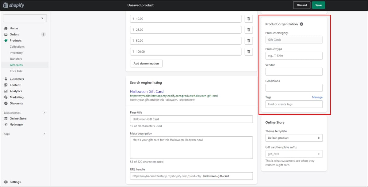
Task: Expand the Sales channels section
Action: point(44,112)
